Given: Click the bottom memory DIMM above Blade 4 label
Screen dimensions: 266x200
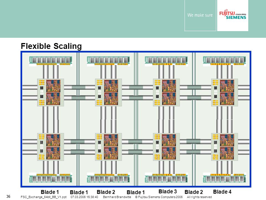Looking at the screenshot, I should pyautogui.click(x=224, y=178).
